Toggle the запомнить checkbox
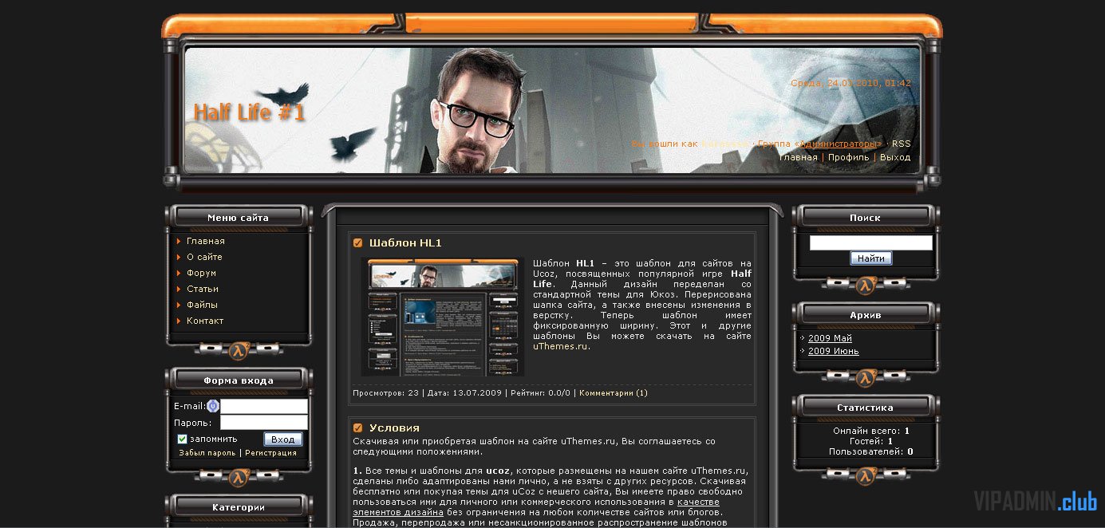The height and width of the screenshot is (528, 1105). [x=182, y=439]
